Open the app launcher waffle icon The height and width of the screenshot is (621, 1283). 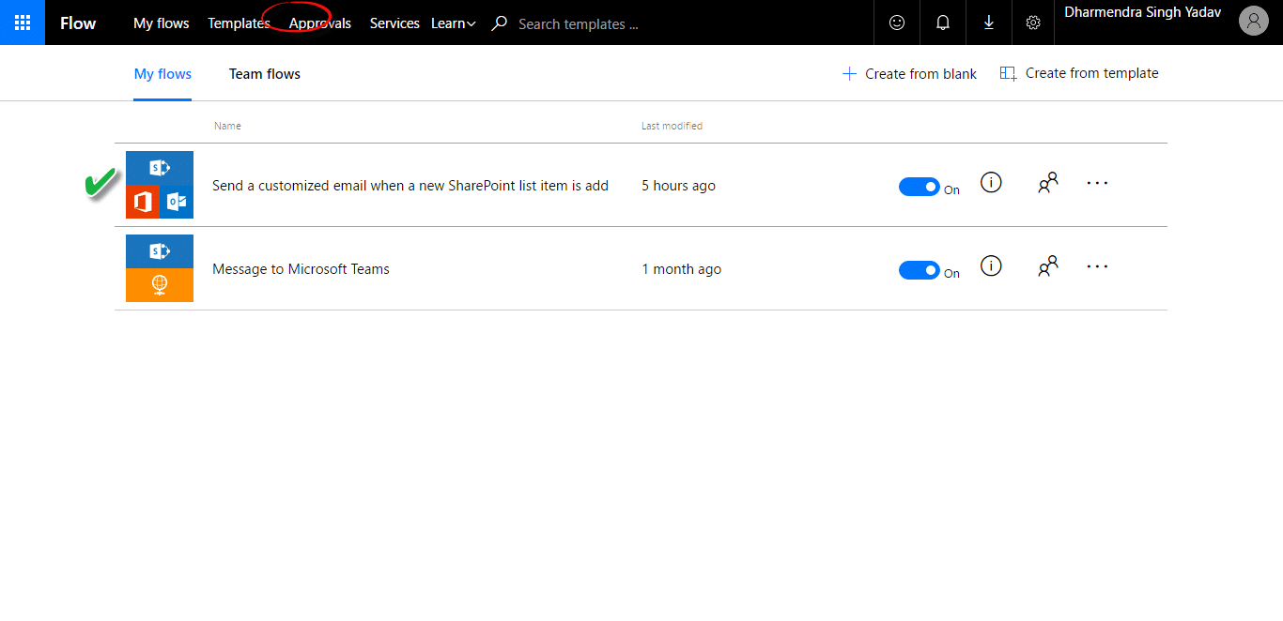(23, 23)
